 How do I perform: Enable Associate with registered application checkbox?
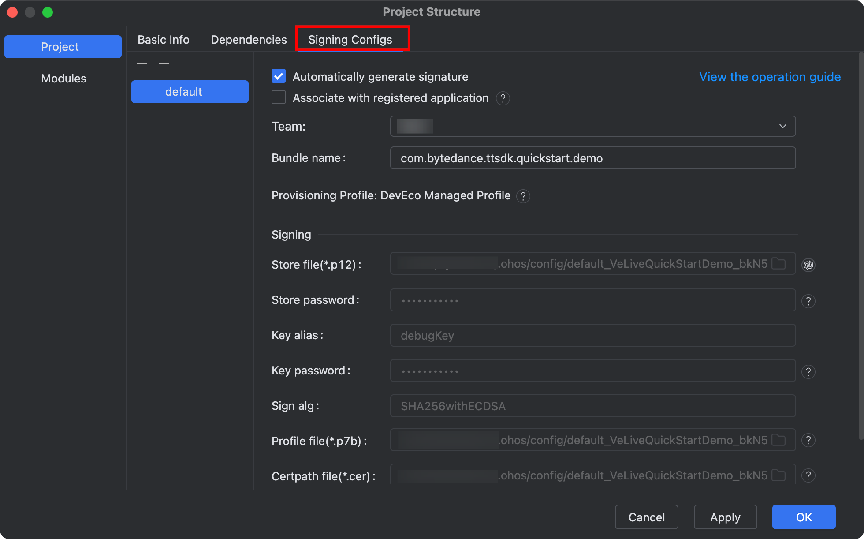pyautogui.click(x=279, y=97)
